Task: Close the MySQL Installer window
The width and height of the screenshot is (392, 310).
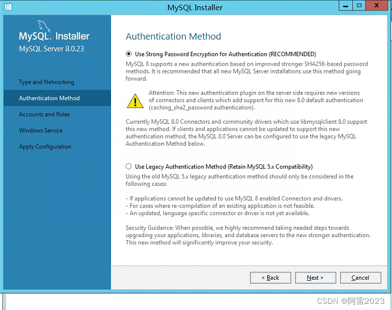Action: [377, 6]
